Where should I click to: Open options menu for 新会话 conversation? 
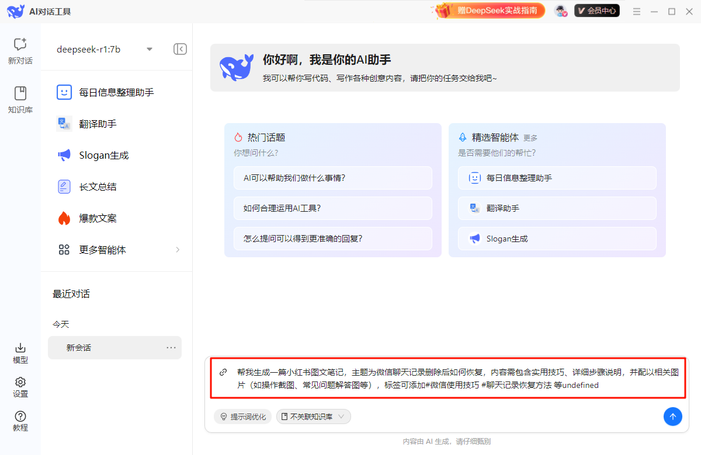[171, 347]
